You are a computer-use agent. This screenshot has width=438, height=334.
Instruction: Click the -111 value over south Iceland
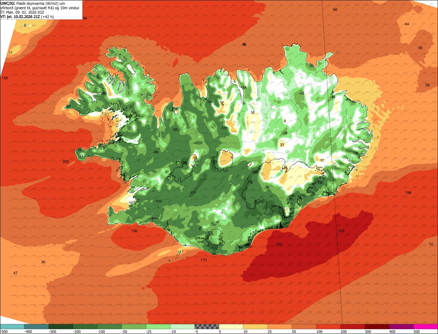193,193
